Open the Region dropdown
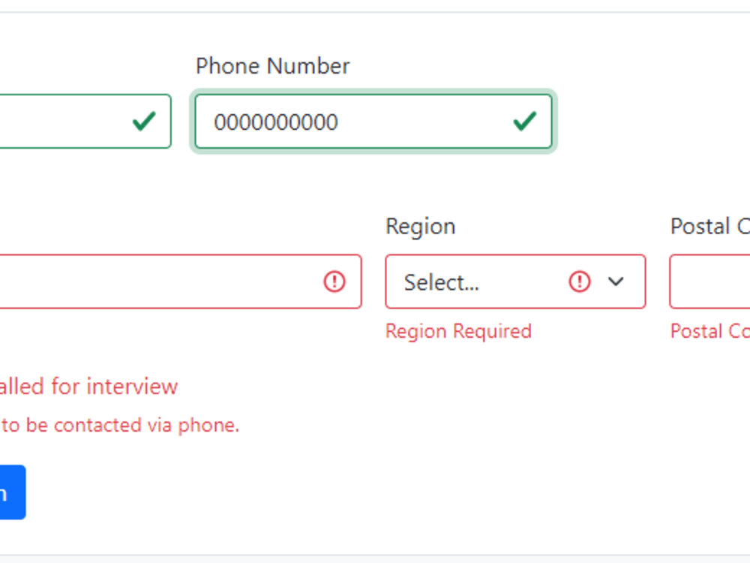The width and height of the screenshot is (750, 563). [514, 281]
